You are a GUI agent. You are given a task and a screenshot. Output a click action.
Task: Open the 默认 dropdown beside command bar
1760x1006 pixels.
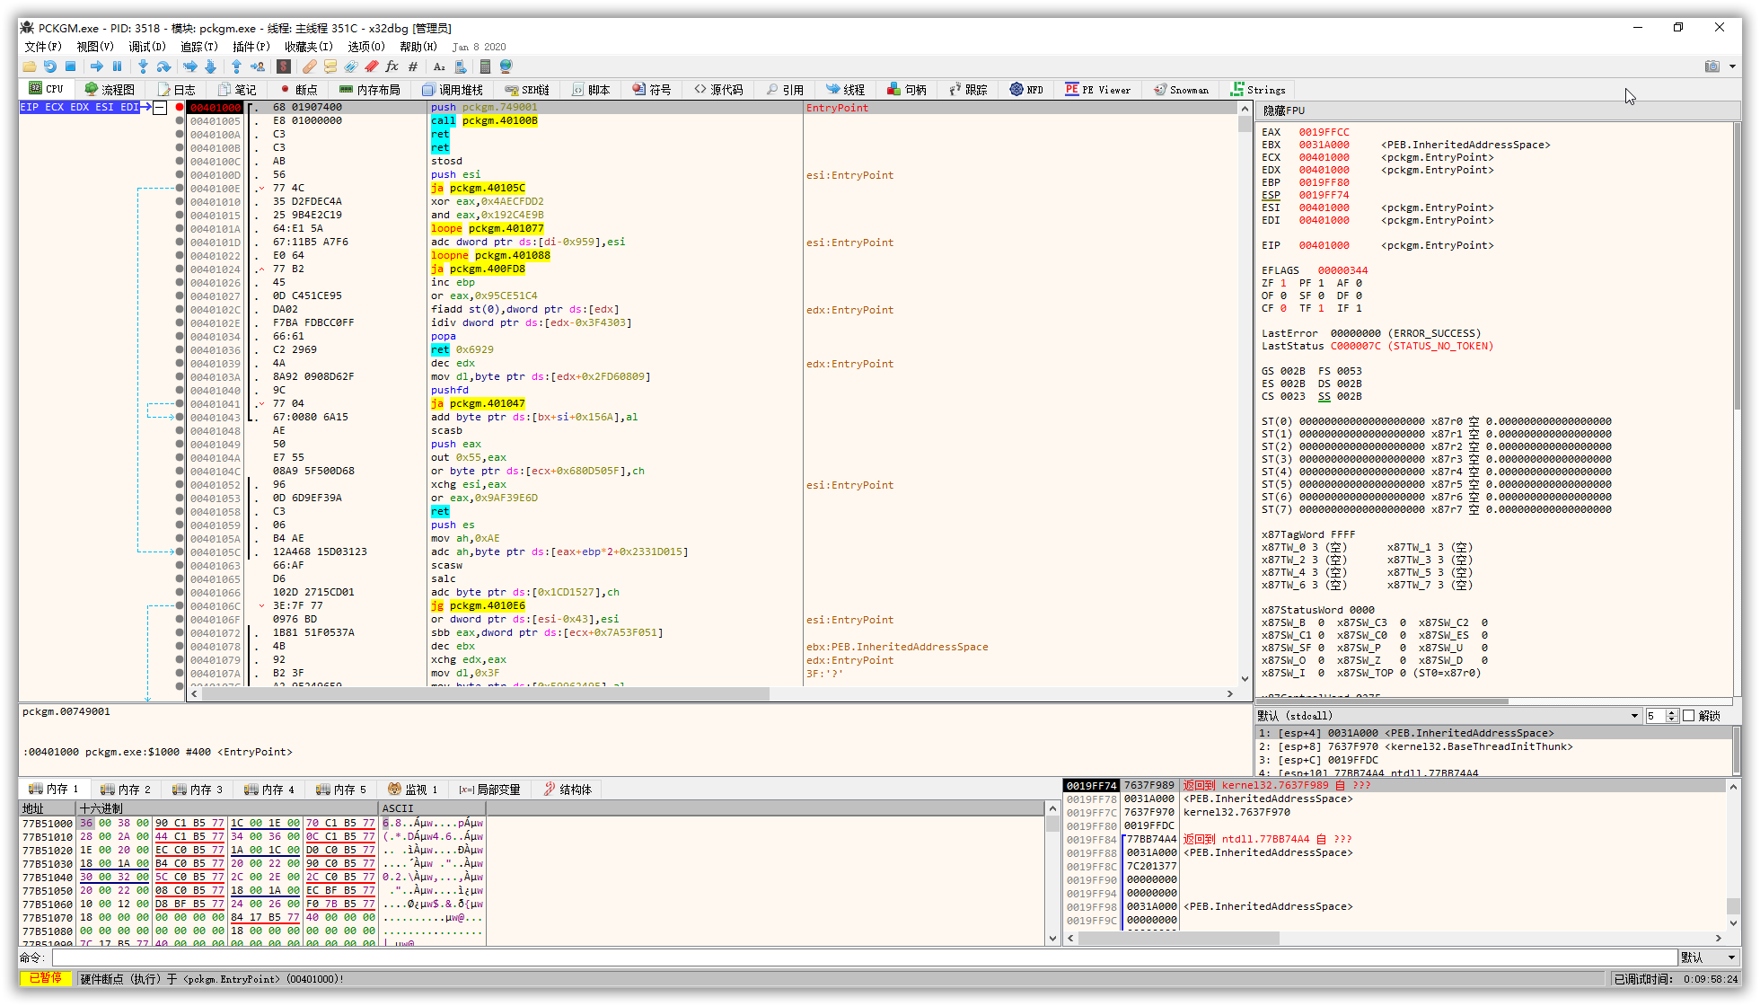[1710, 957]
